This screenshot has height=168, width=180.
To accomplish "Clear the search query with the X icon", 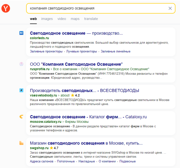I will tap(170, 8).
